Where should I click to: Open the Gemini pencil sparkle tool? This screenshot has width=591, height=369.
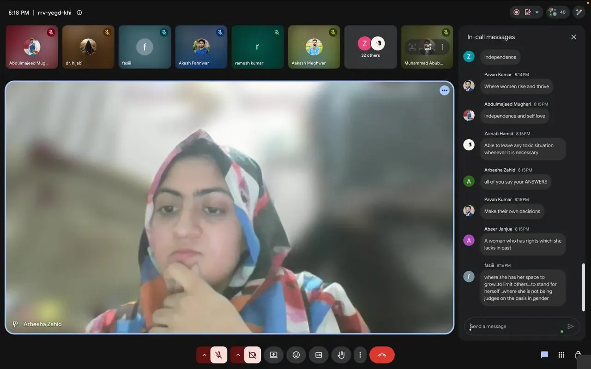[x=579, y=12]
